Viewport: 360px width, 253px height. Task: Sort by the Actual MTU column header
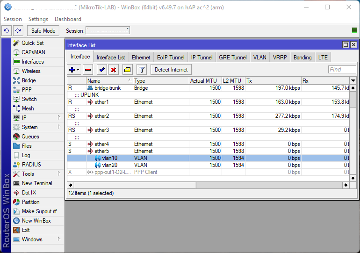(x=206, y=81)
